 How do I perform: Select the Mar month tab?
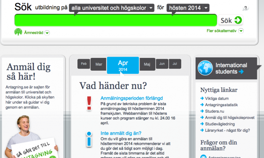click(99, 64)
